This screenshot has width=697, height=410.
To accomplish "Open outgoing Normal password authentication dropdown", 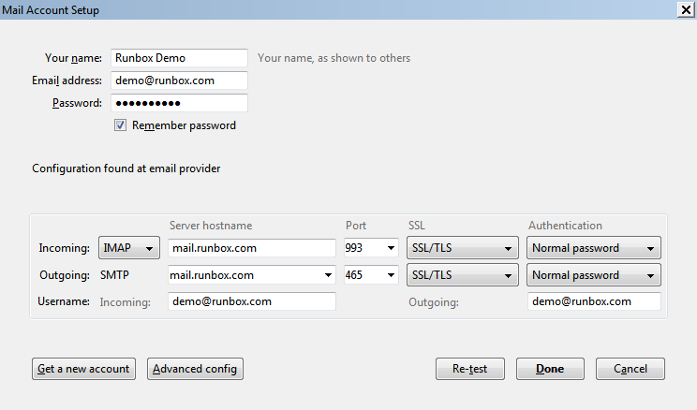I will tap(594, 275).
